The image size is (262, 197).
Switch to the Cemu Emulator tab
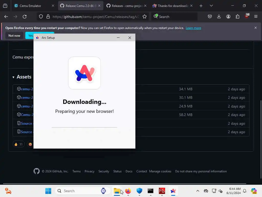(30, 6)
